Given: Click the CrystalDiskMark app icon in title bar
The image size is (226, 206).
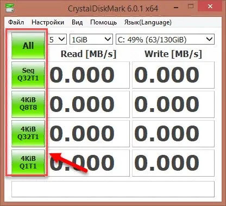Looking at the screenshot, I should [10, 8].
